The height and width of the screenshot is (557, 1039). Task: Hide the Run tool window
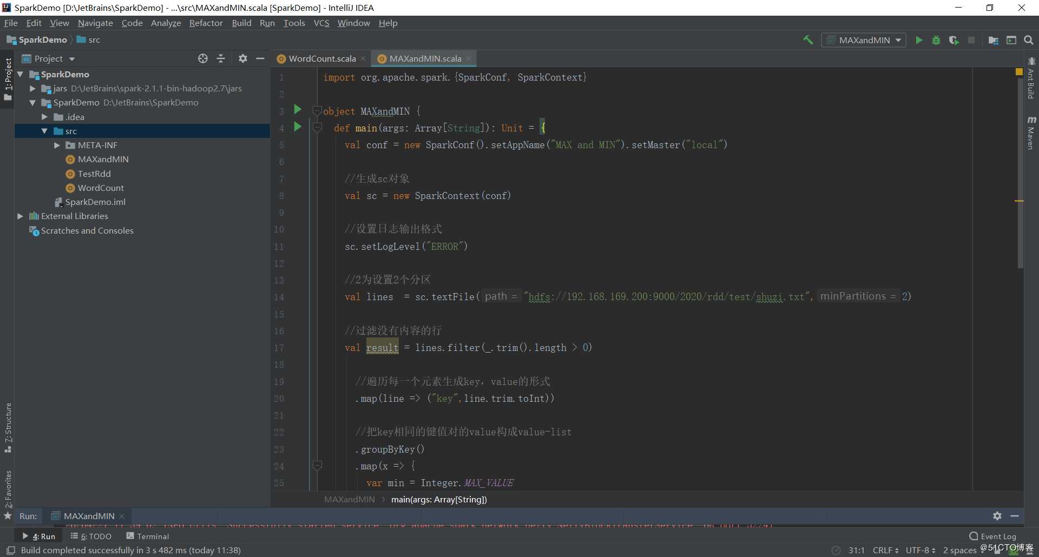click(x=1015, y=516)
